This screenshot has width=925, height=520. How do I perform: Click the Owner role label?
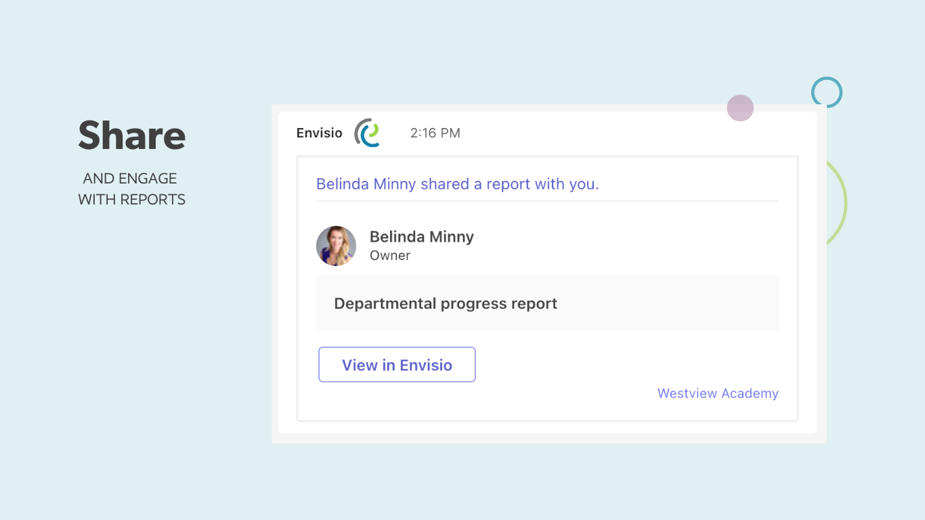coord(390,256)
